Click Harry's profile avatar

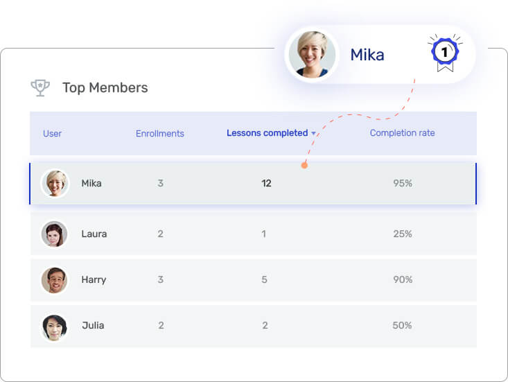click(x=55, y=280)
